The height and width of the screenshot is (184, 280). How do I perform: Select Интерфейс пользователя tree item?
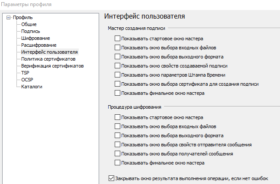click(x=49, y=52)
